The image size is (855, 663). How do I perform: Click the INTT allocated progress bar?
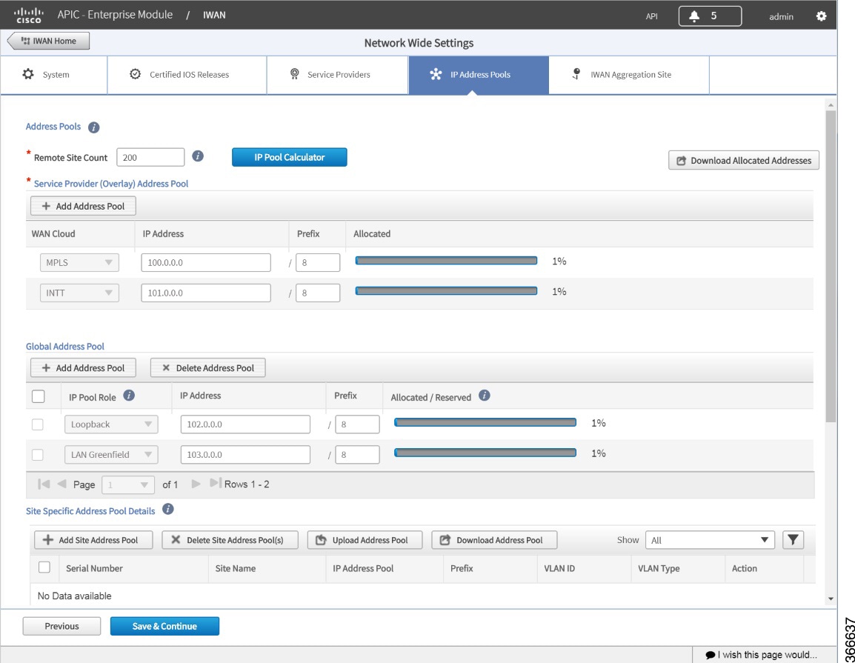click(446, 291)
